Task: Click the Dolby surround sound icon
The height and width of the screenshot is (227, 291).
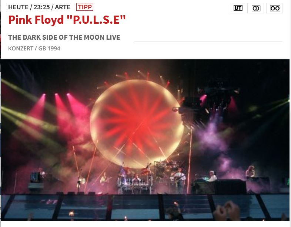Action: tap(255, 8)
